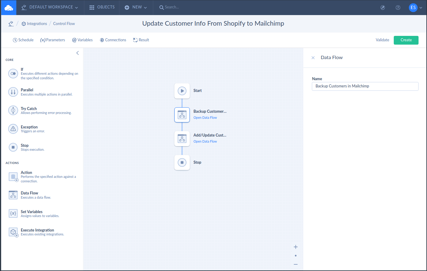This screenshot has width=427, height=271.
Task: Select the Data Flow component in sidebar
Action: coord(13,195)
